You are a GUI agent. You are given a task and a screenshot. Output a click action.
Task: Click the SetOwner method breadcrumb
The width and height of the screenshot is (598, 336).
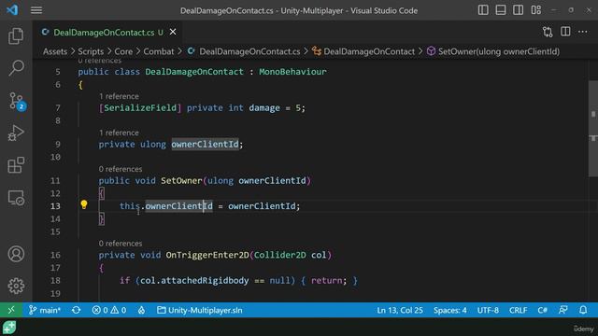coord(493,51)
